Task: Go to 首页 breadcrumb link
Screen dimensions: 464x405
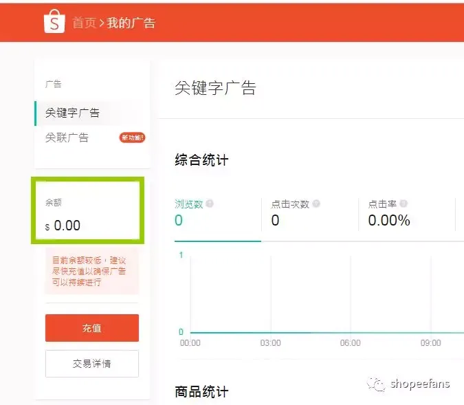Action: (x=84, y=23)
